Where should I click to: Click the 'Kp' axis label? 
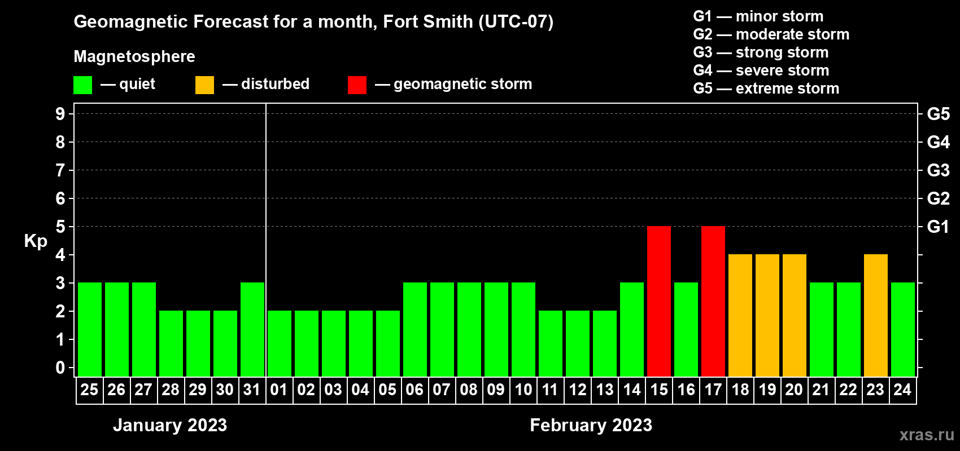36,241
